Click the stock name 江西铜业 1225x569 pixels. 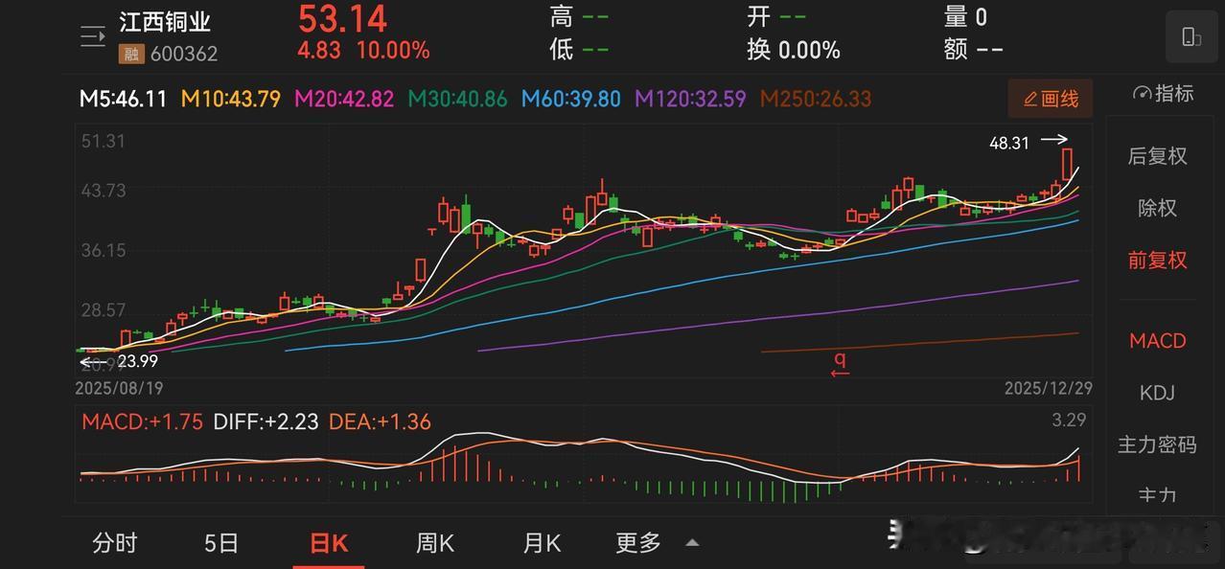coord(165,22)
